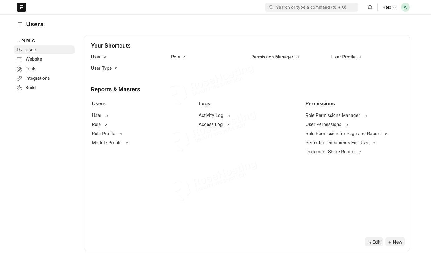Open the Module Profile link
The image size is (431, 262).
(x=106, y=143)
